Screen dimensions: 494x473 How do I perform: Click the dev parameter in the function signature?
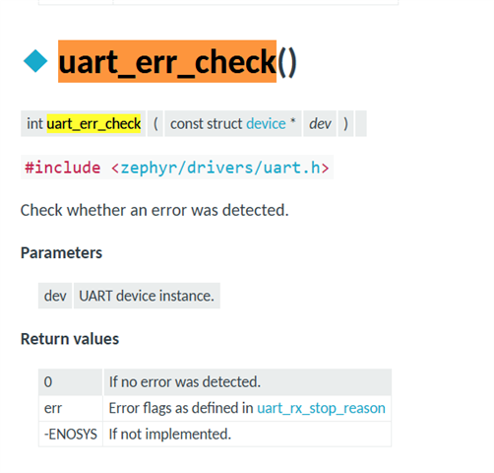(x=320, y=124)
